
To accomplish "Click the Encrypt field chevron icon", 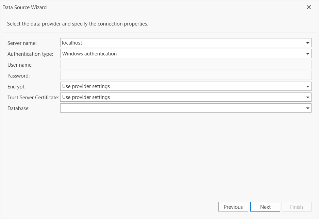I will point(308,86).
